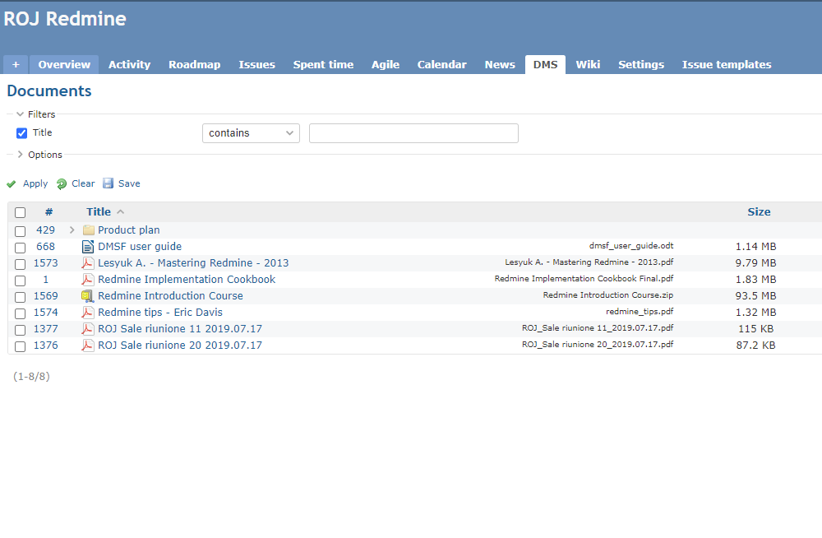Open the ODT document icon for DMSF user guide

click(x=87, y=247)
